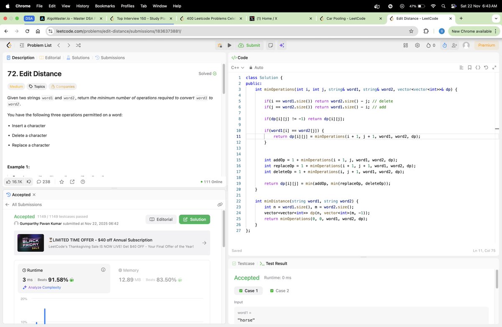Switch to the Test Result tab
Viewport: 502px width, 327px height.
pyautogui.click(x=274, y=263)
